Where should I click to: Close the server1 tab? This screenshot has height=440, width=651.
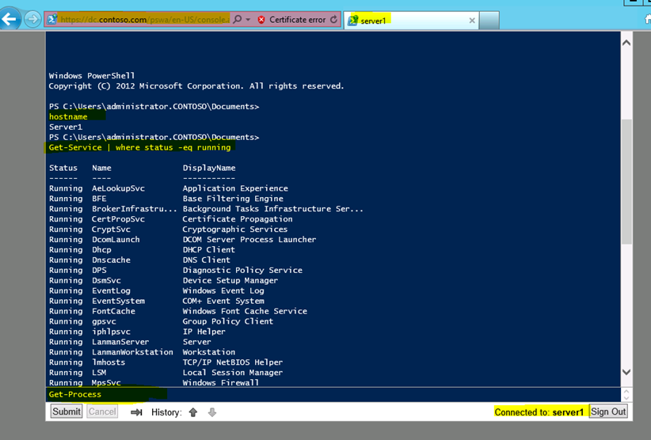coord(472,21)
